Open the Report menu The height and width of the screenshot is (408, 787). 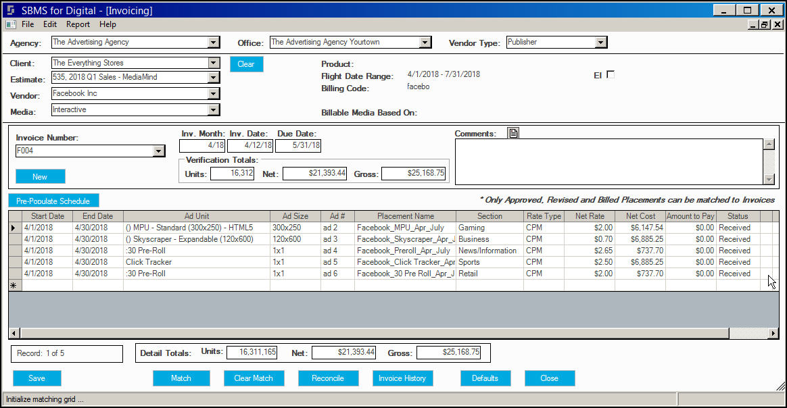point(78,24)
